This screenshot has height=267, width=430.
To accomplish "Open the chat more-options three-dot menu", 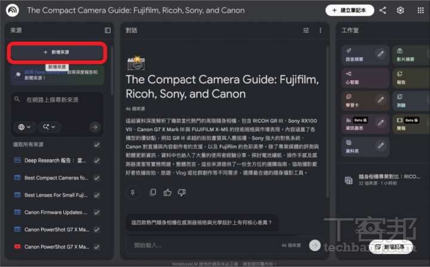I will point(320,30).
